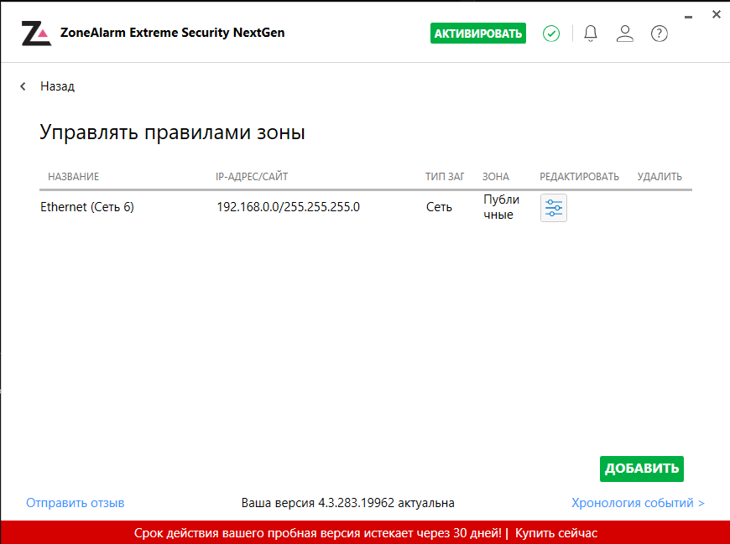730x544 pixels.
Task: Click the trial expiration message in red banner
Action: point(318,533)
